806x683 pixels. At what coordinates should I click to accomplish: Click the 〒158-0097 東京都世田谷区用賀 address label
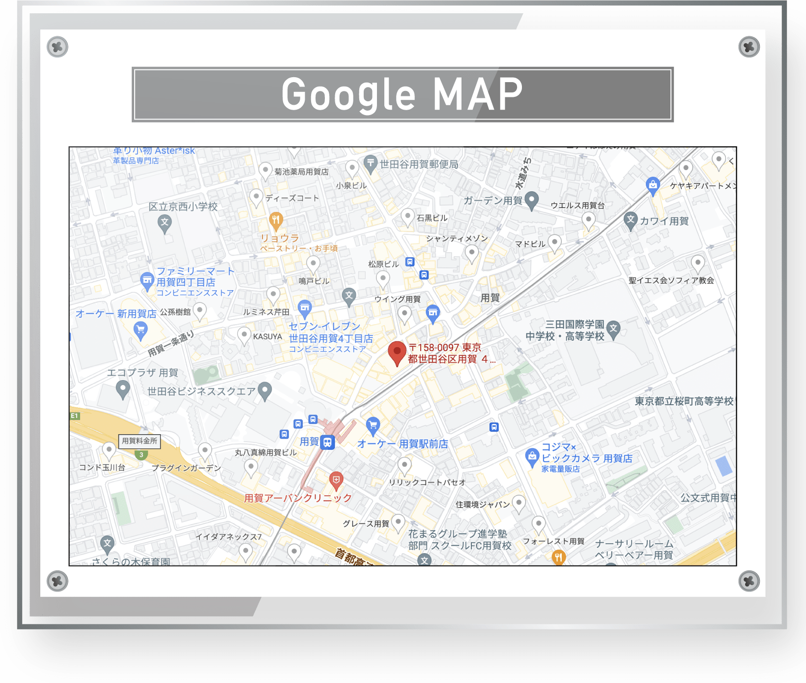click(x=452, y=353)
